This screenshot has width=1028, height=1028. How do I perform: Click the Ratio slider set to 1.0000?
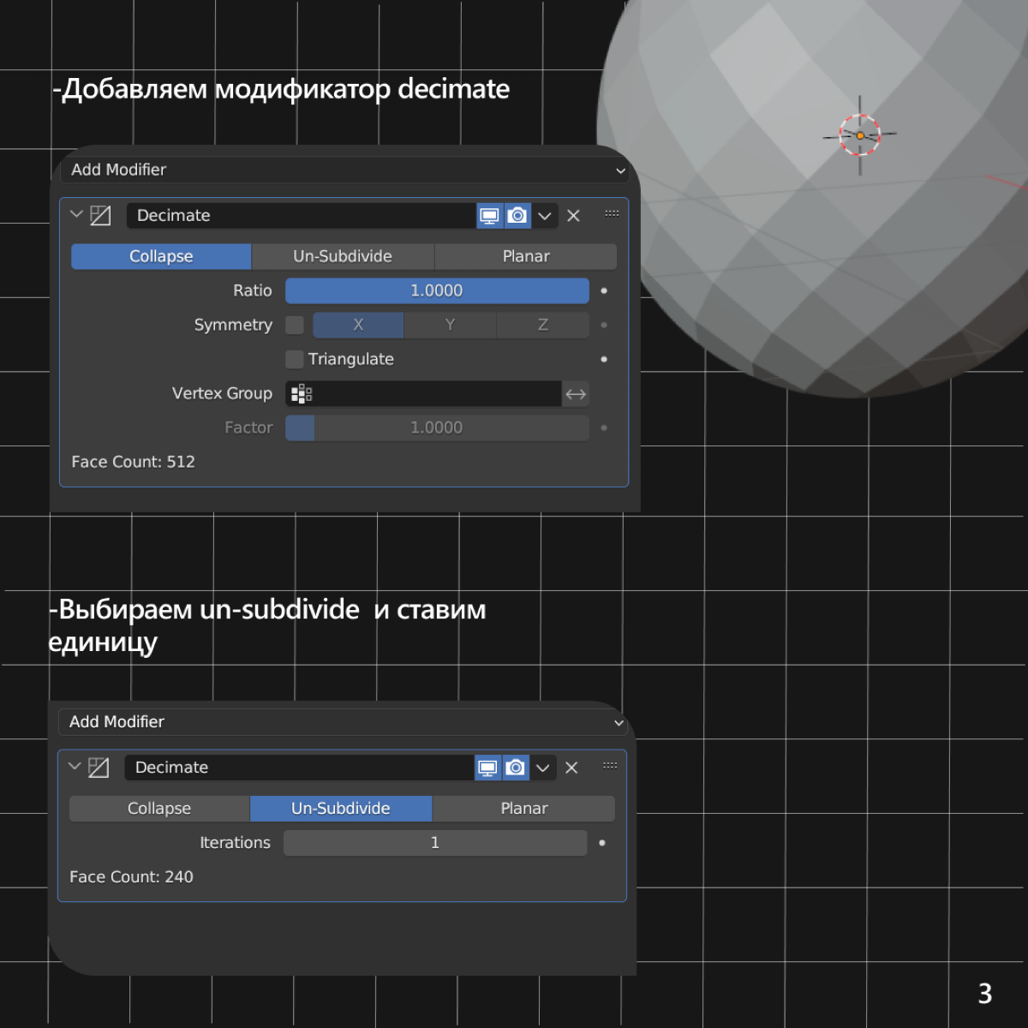tap(437, 290)
